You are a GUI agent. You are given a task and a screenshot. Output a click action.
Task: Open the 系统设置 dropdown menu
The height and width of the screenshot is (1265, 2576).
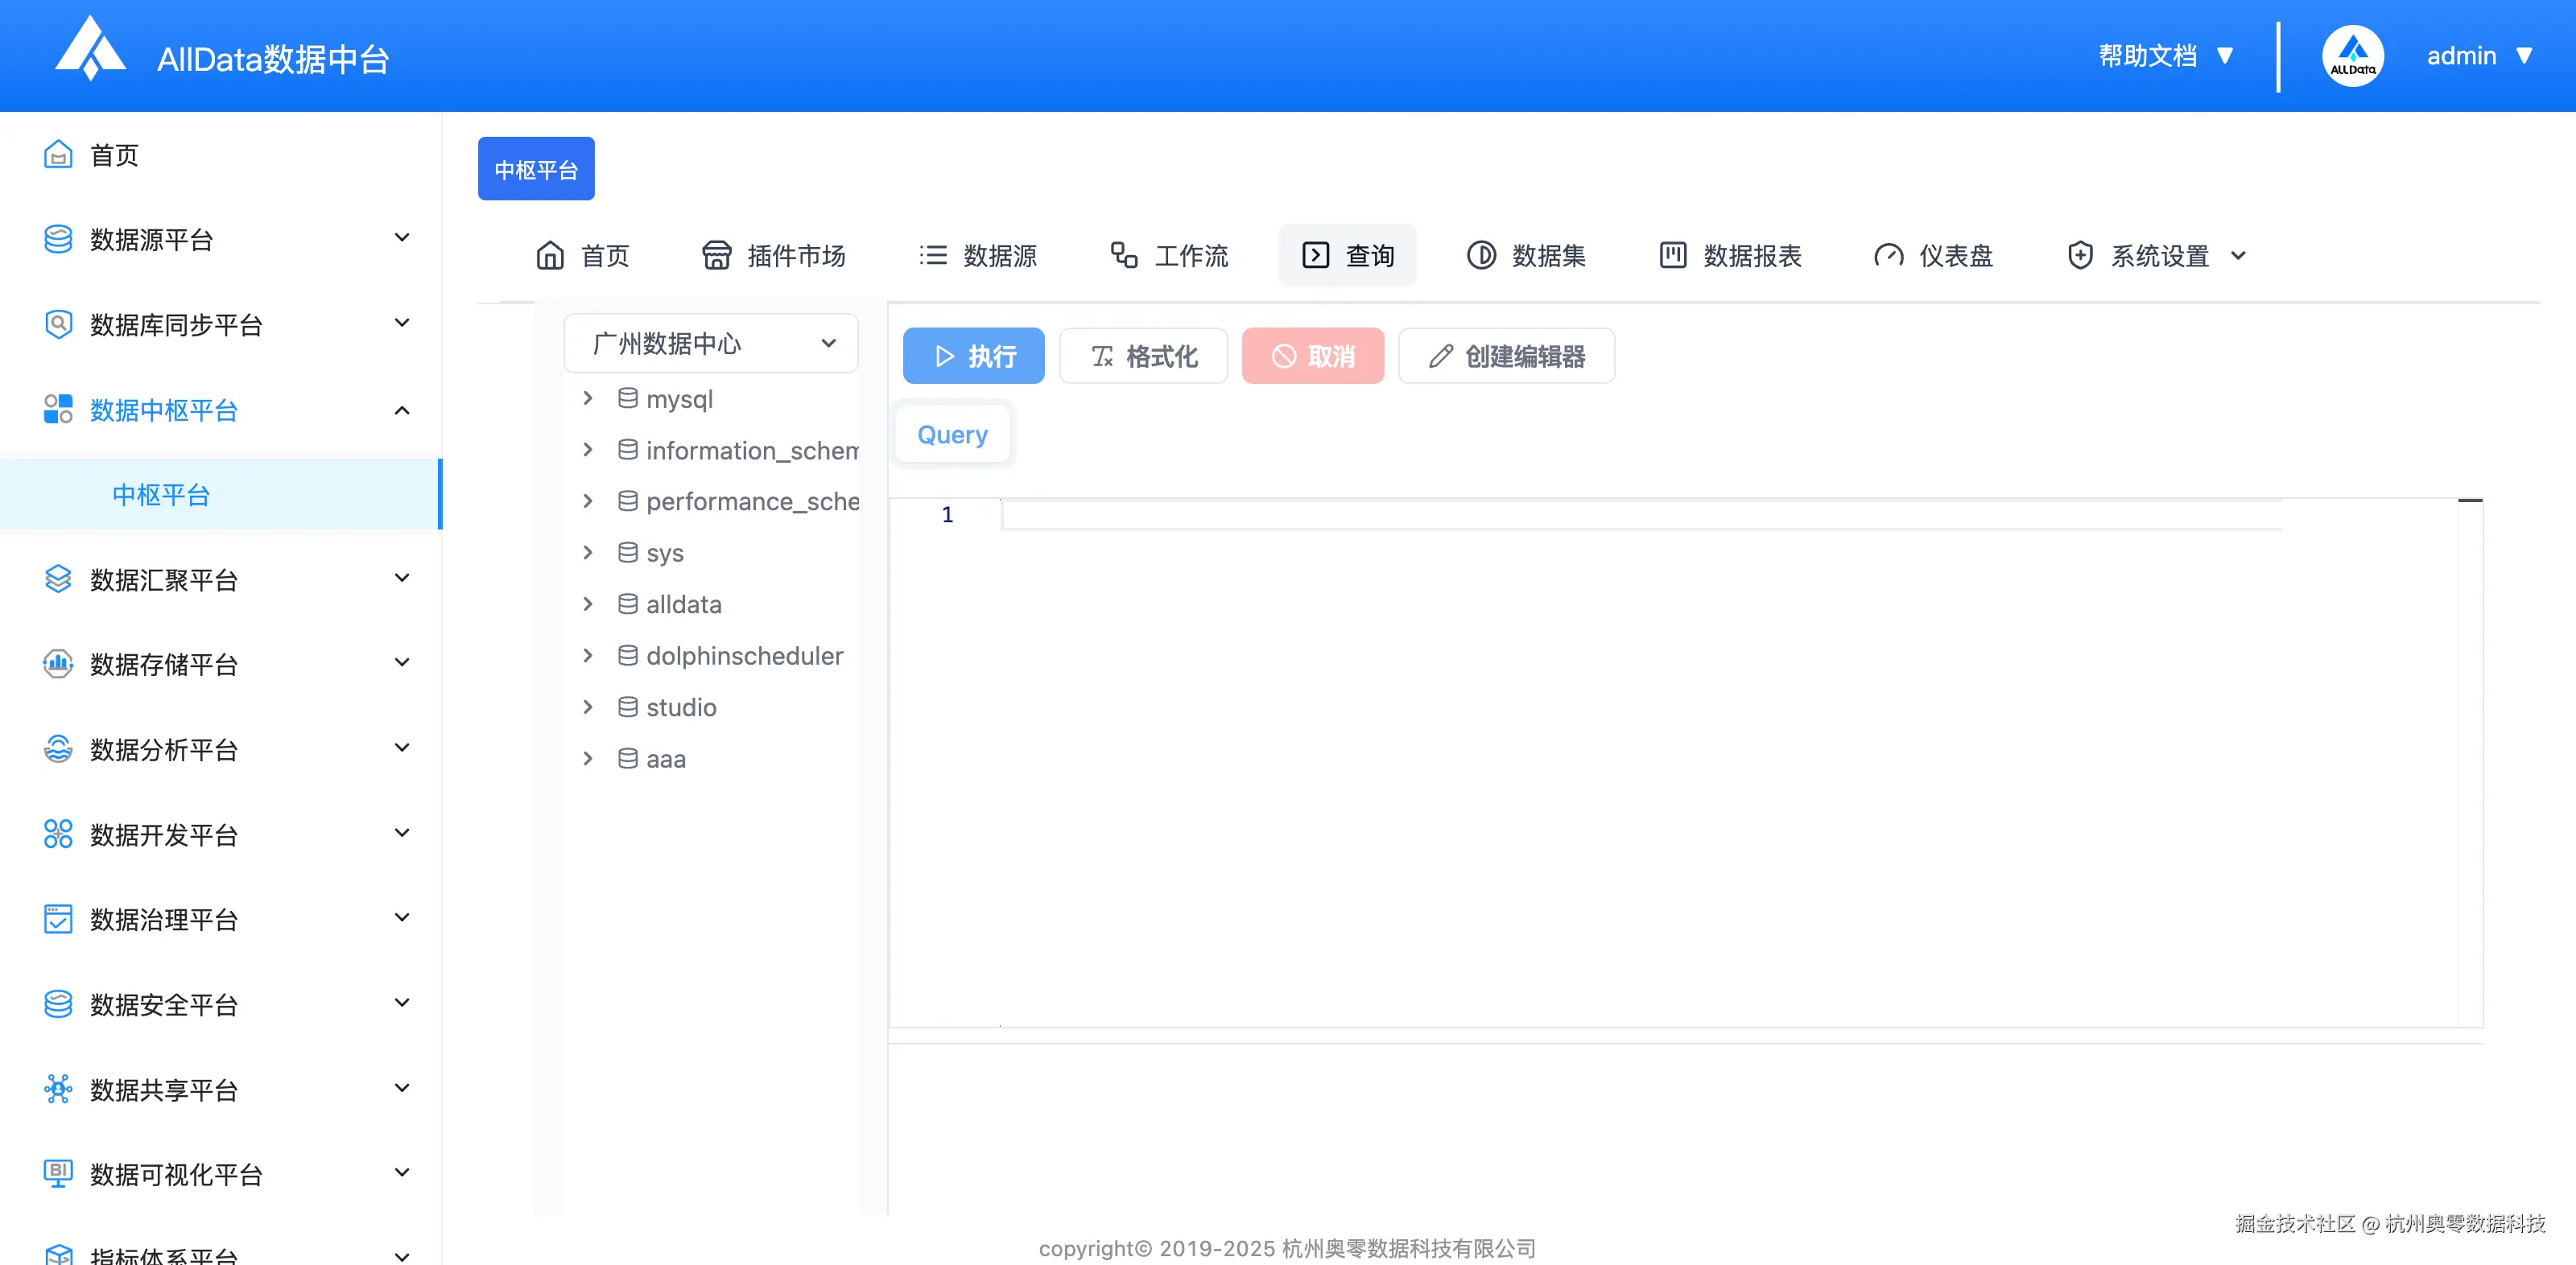(x=2158, y=256)
